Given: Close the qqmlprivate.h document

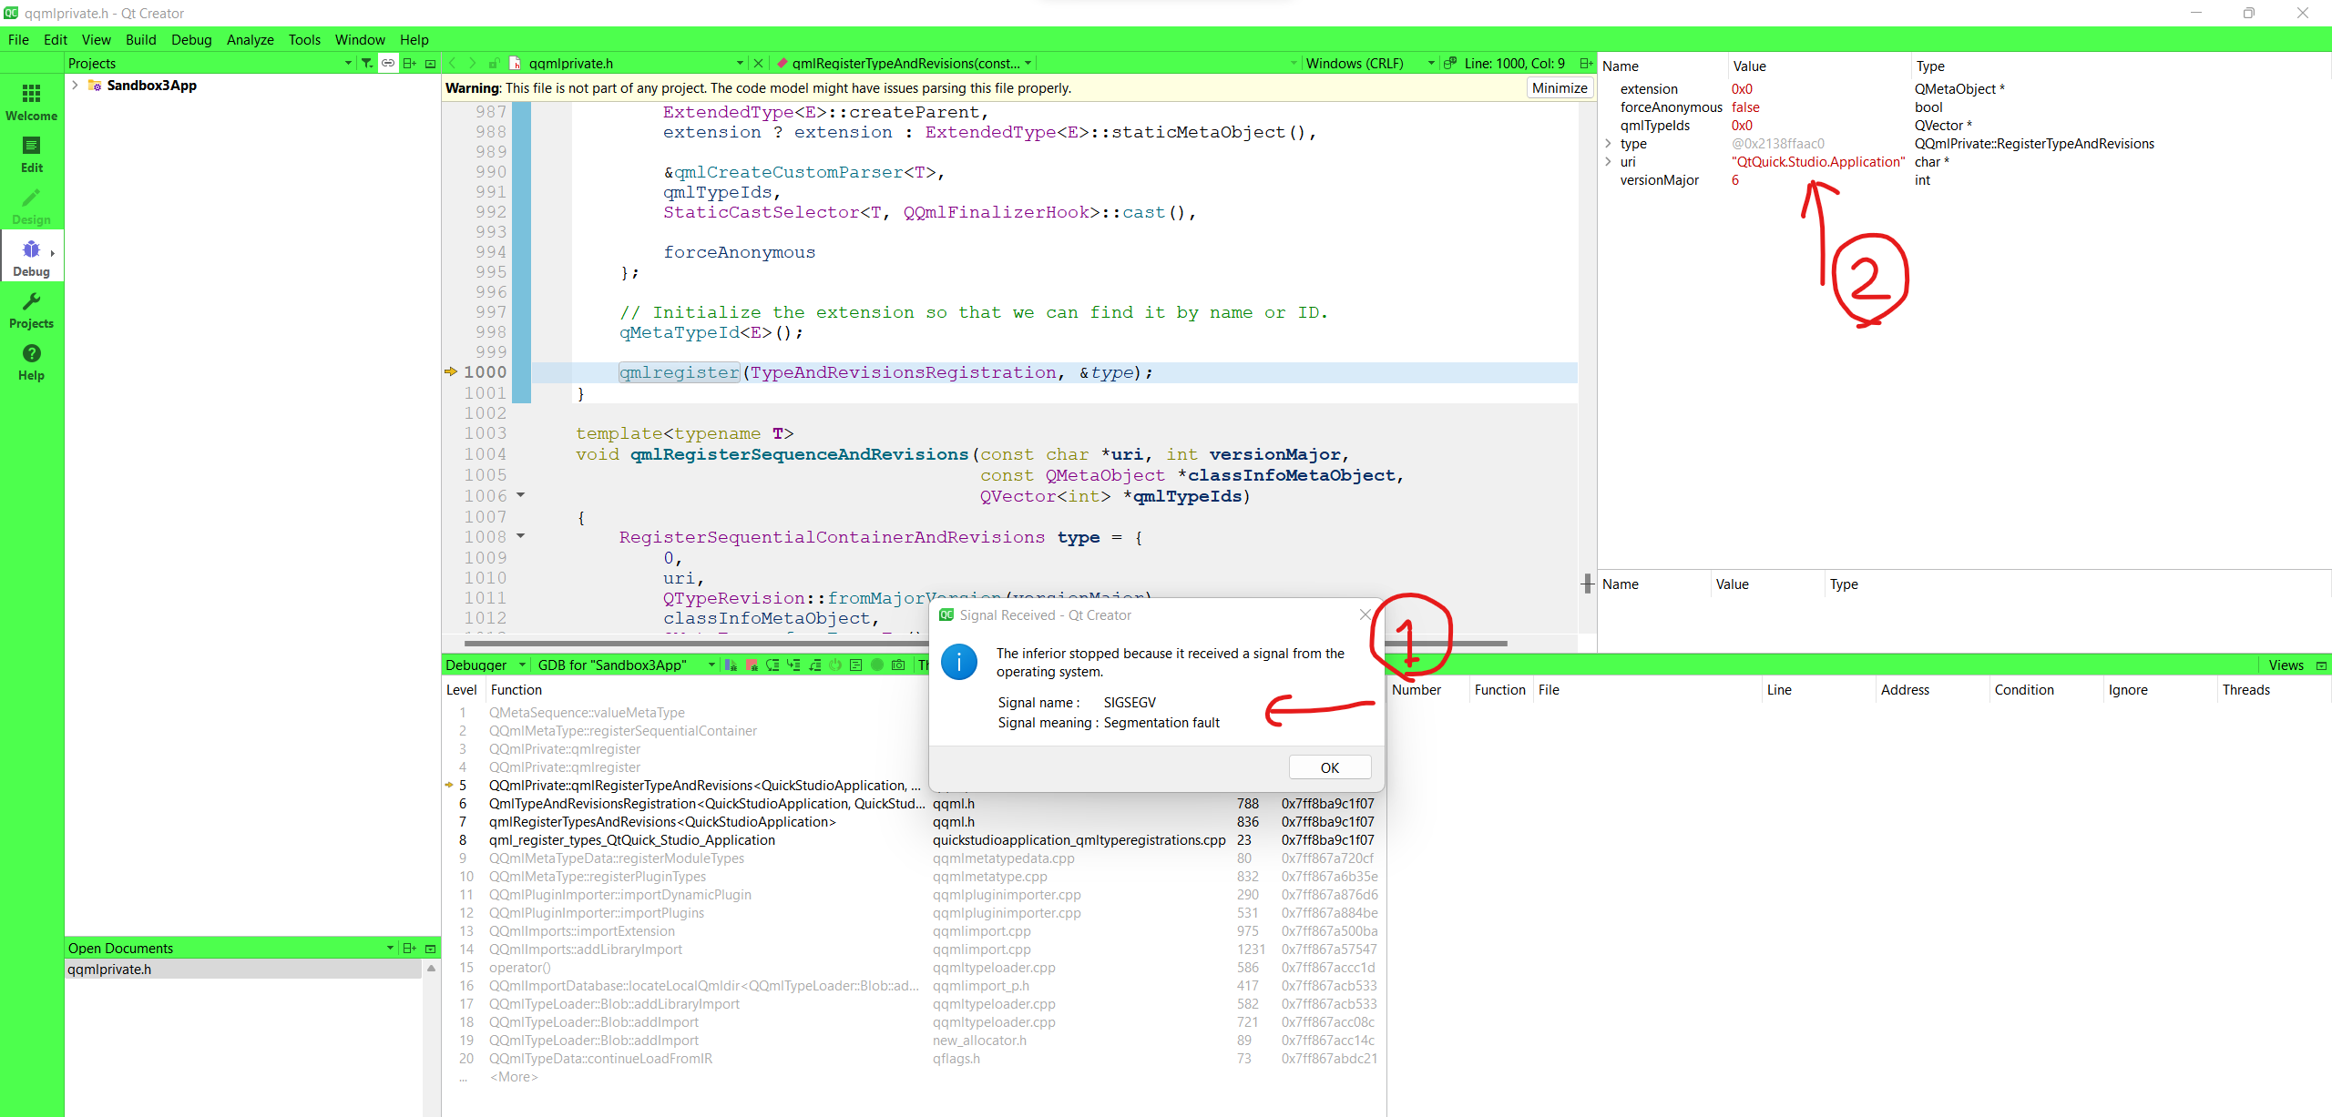Looking at the screenshot, I should pos(758,63).
